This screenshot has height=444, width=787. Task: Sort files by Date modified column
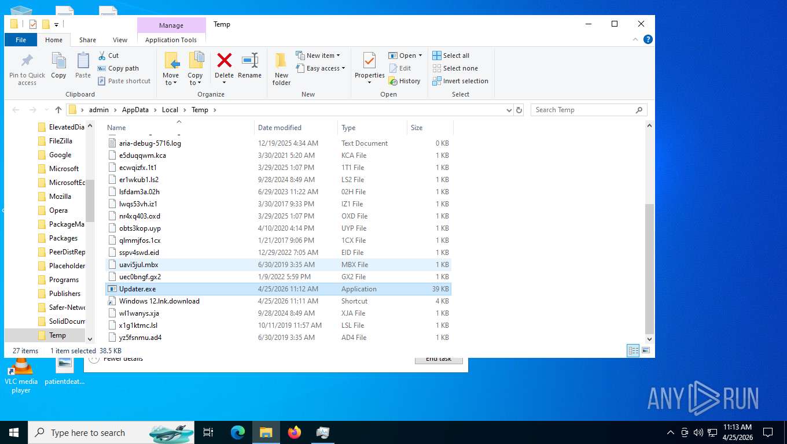coord(296,128)
